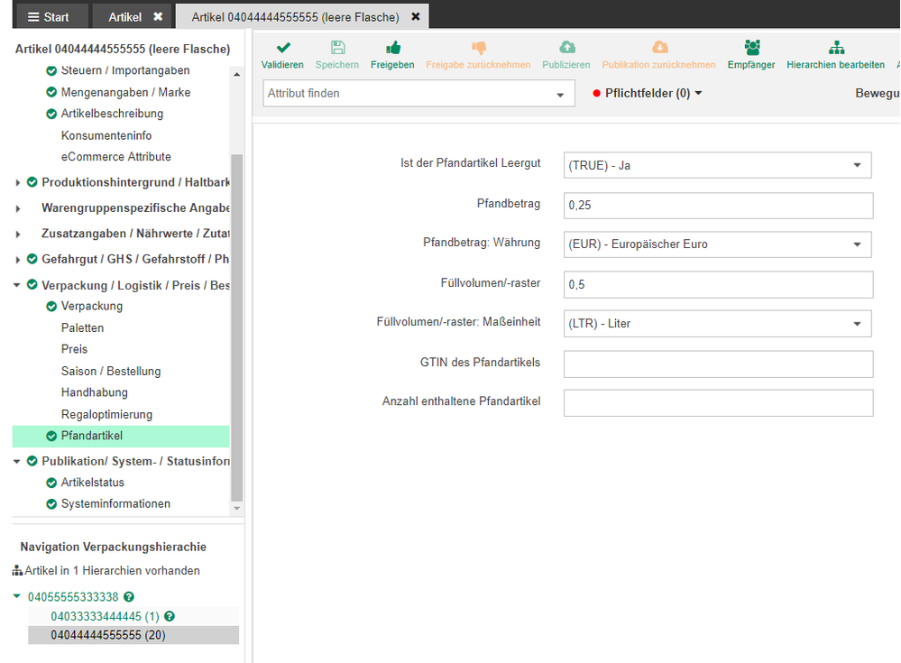Expand Produktionshintergrund / Haltbarkeit tree node
The width and height of the screenshot is (901, 663).
click(x=18, y=183)
